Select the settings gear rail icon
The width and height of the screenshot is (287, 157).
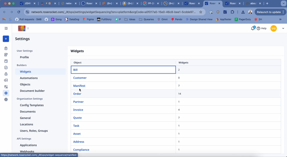[6, 93]
